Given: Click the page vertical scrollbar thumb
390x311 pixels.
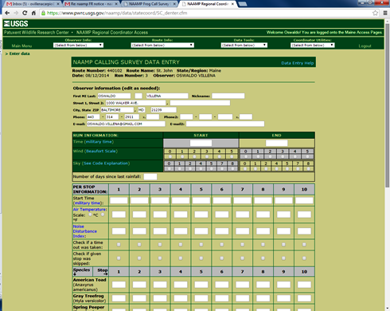Looking at the screenshot, I should point(388,105).
